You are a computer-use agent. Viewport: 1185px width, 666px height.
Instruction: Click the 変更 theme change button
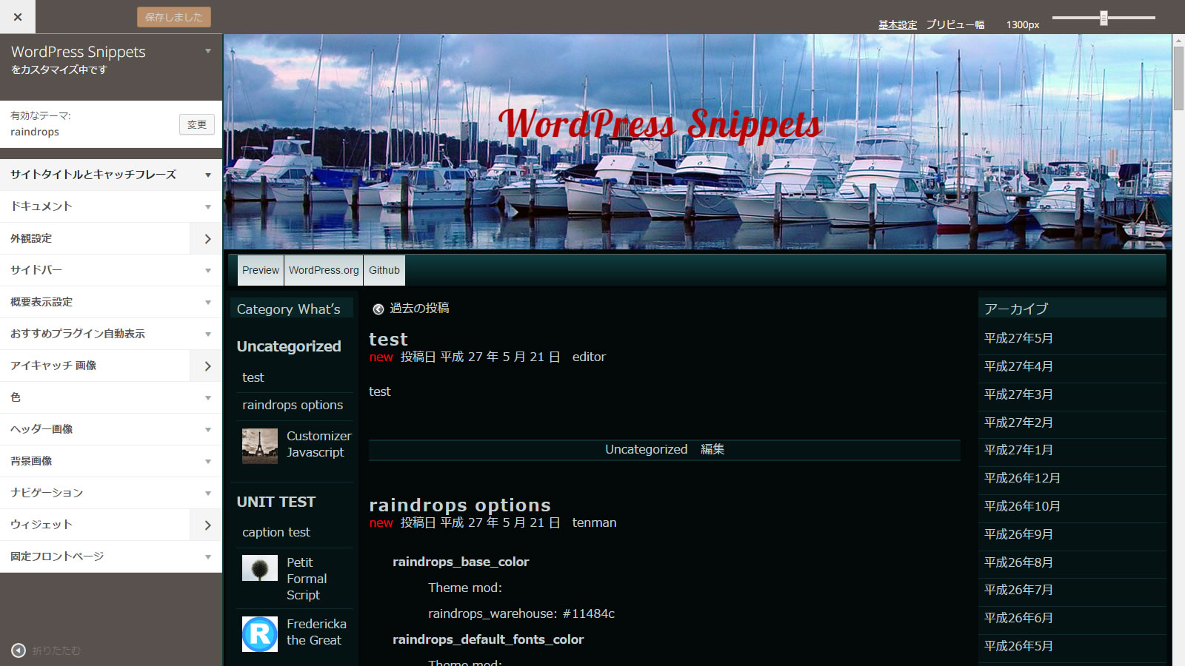(x=197, y=124)
